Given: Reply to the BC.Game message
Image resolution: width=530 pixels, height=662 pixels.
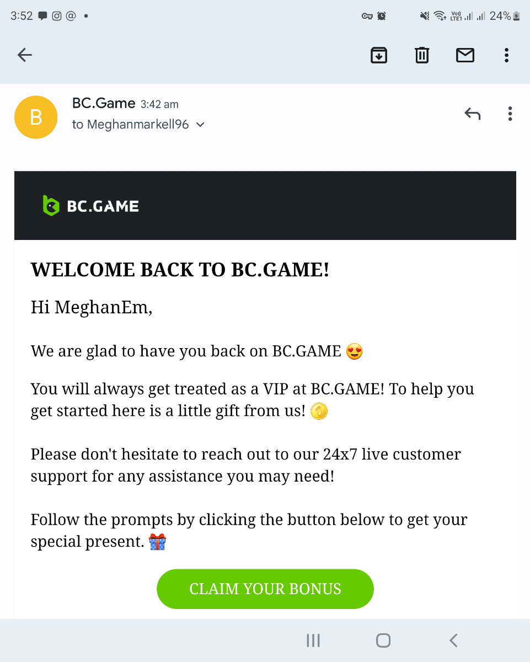Looking at the screenshot, I should 473,114.
